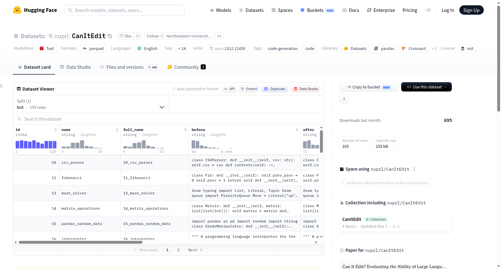Open the Embed viewer option

(249, 89)
